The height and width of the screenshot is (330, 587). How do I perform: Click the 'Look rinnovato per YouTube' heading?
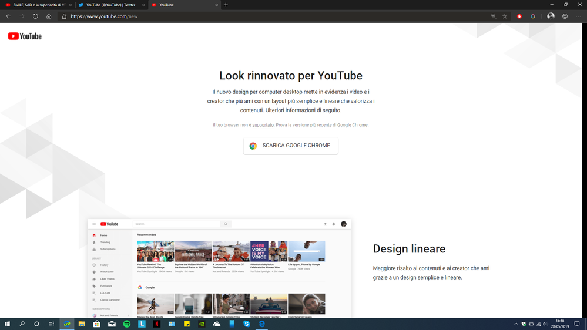click(291, 76)
